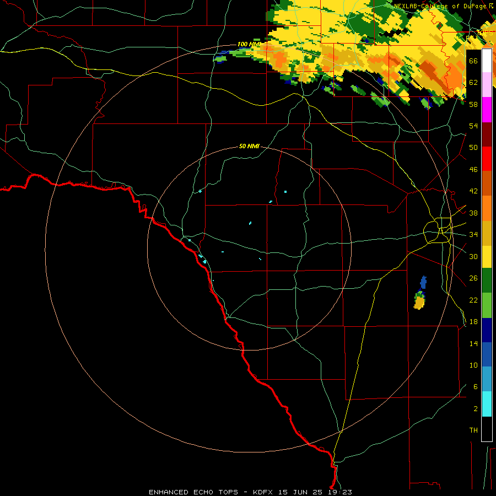Click the legend label "TH"

473,430
